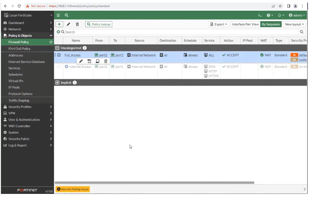310x200 pixels.
Task: Expand the Dashboard menu
Action: click(x=27, y=23)
